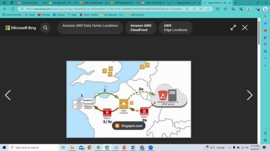Click taskbar search box

click(x=34, y=147)
